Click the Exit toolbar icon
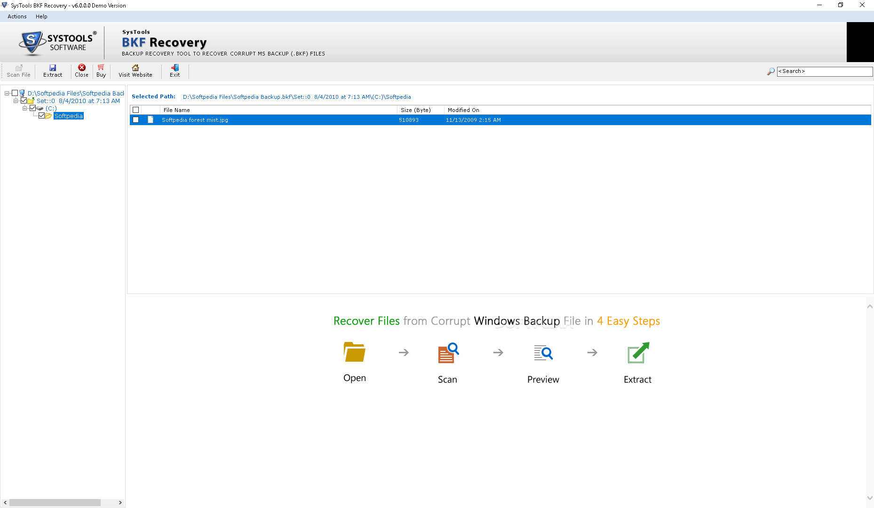The width and height of the screenshot is (874, 508). 175,68
